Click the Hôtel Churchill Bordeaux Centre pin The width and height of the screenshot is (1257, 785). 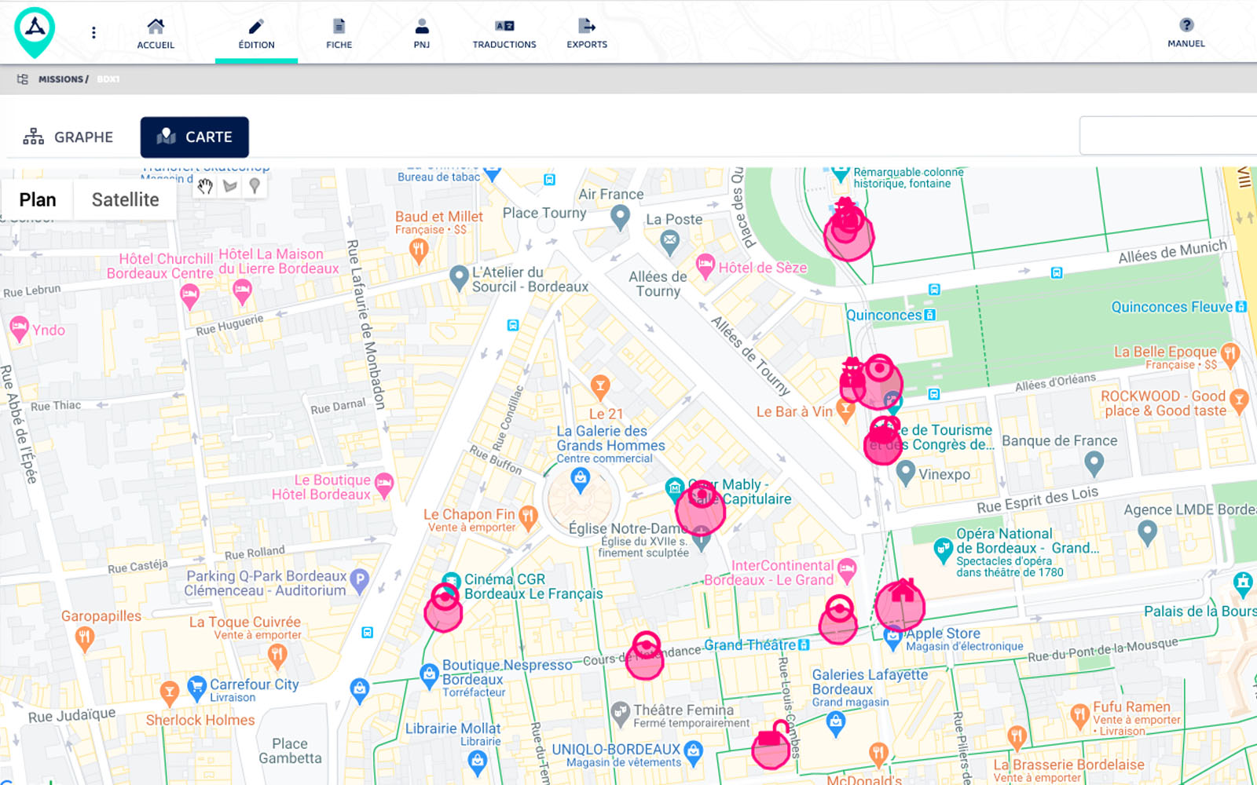pos(189,296)
